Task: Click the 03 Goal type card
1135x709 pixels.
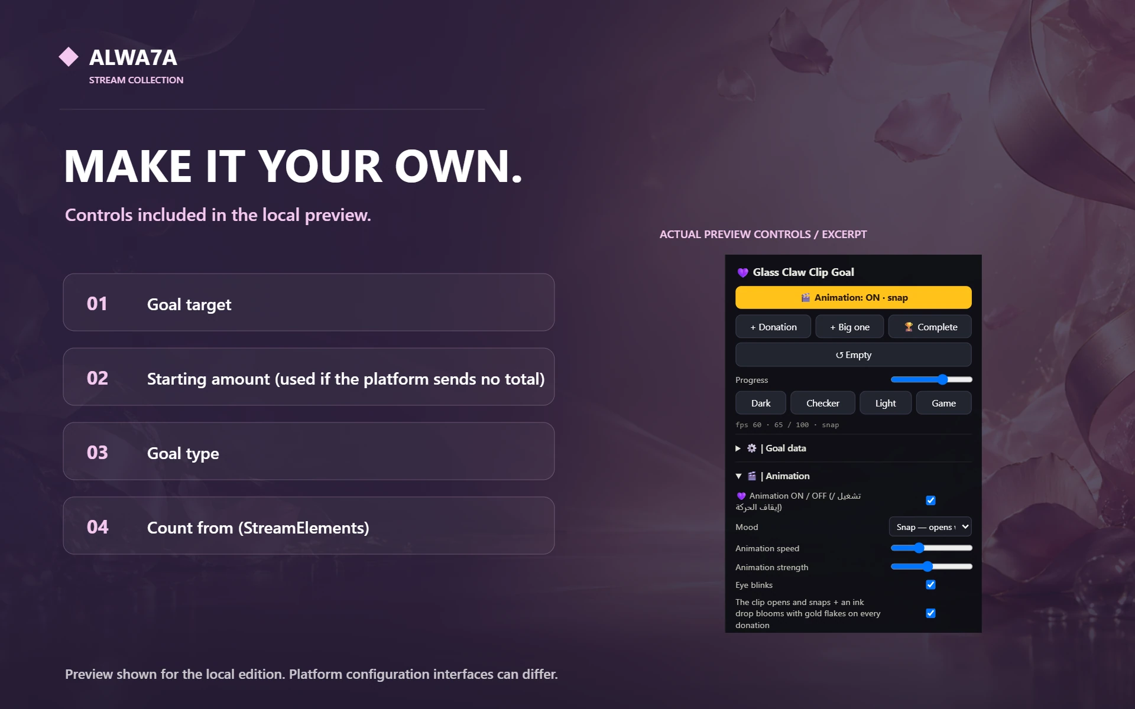Action: tap(309, 451)
